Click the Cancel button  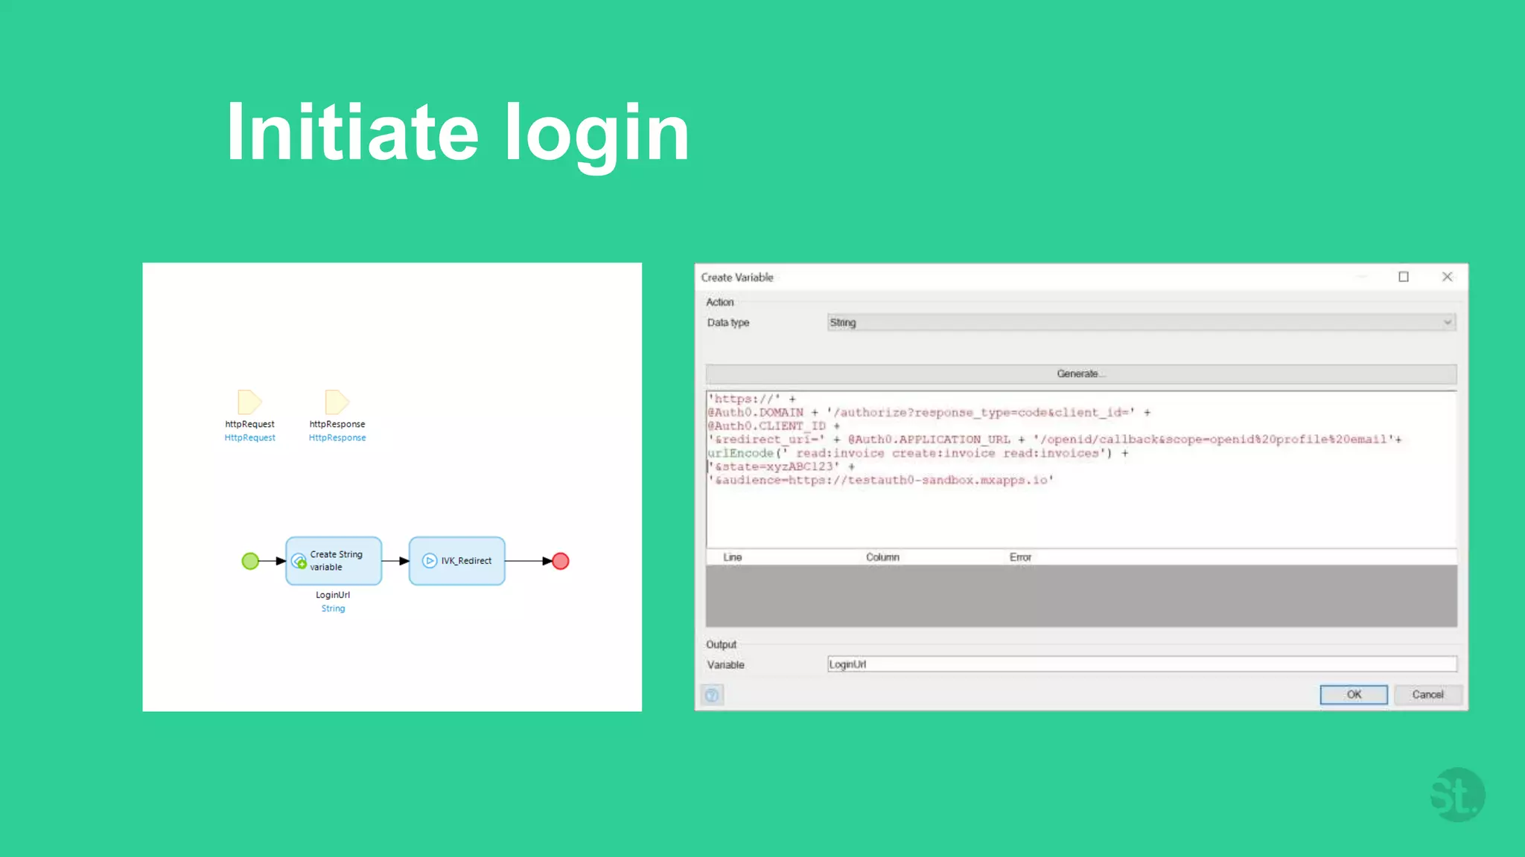click(1427, 694)
